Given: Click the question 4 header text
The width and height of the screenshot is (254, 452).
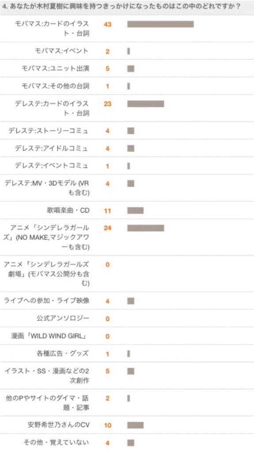Looking at the screenshot, I should [x=121, y=6].
